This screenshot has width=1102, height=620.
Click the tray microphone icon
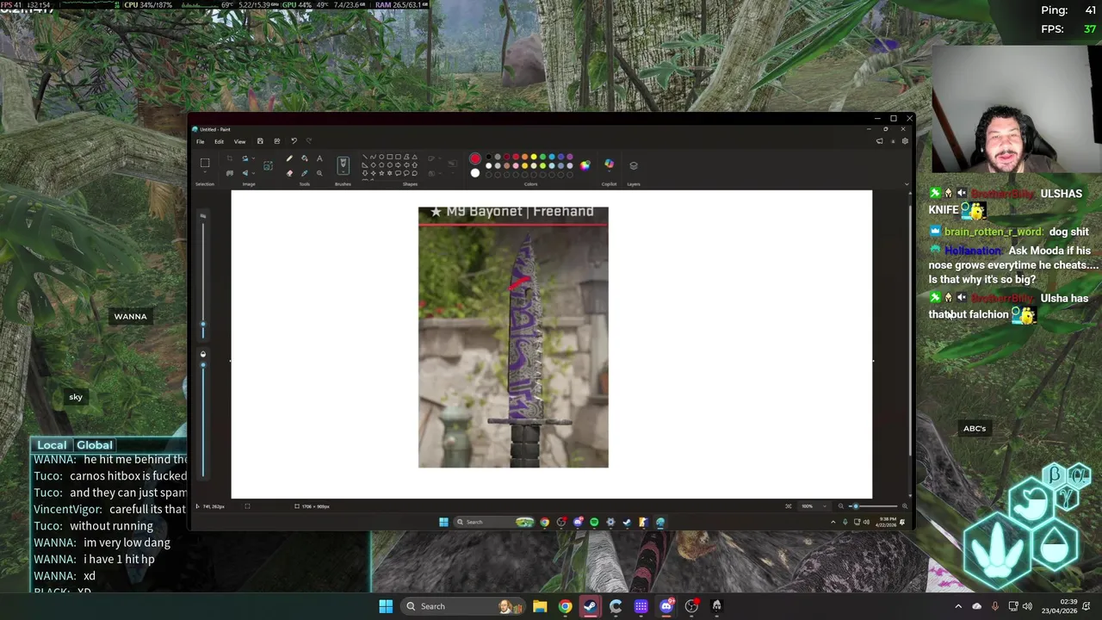tap(995, 606)
